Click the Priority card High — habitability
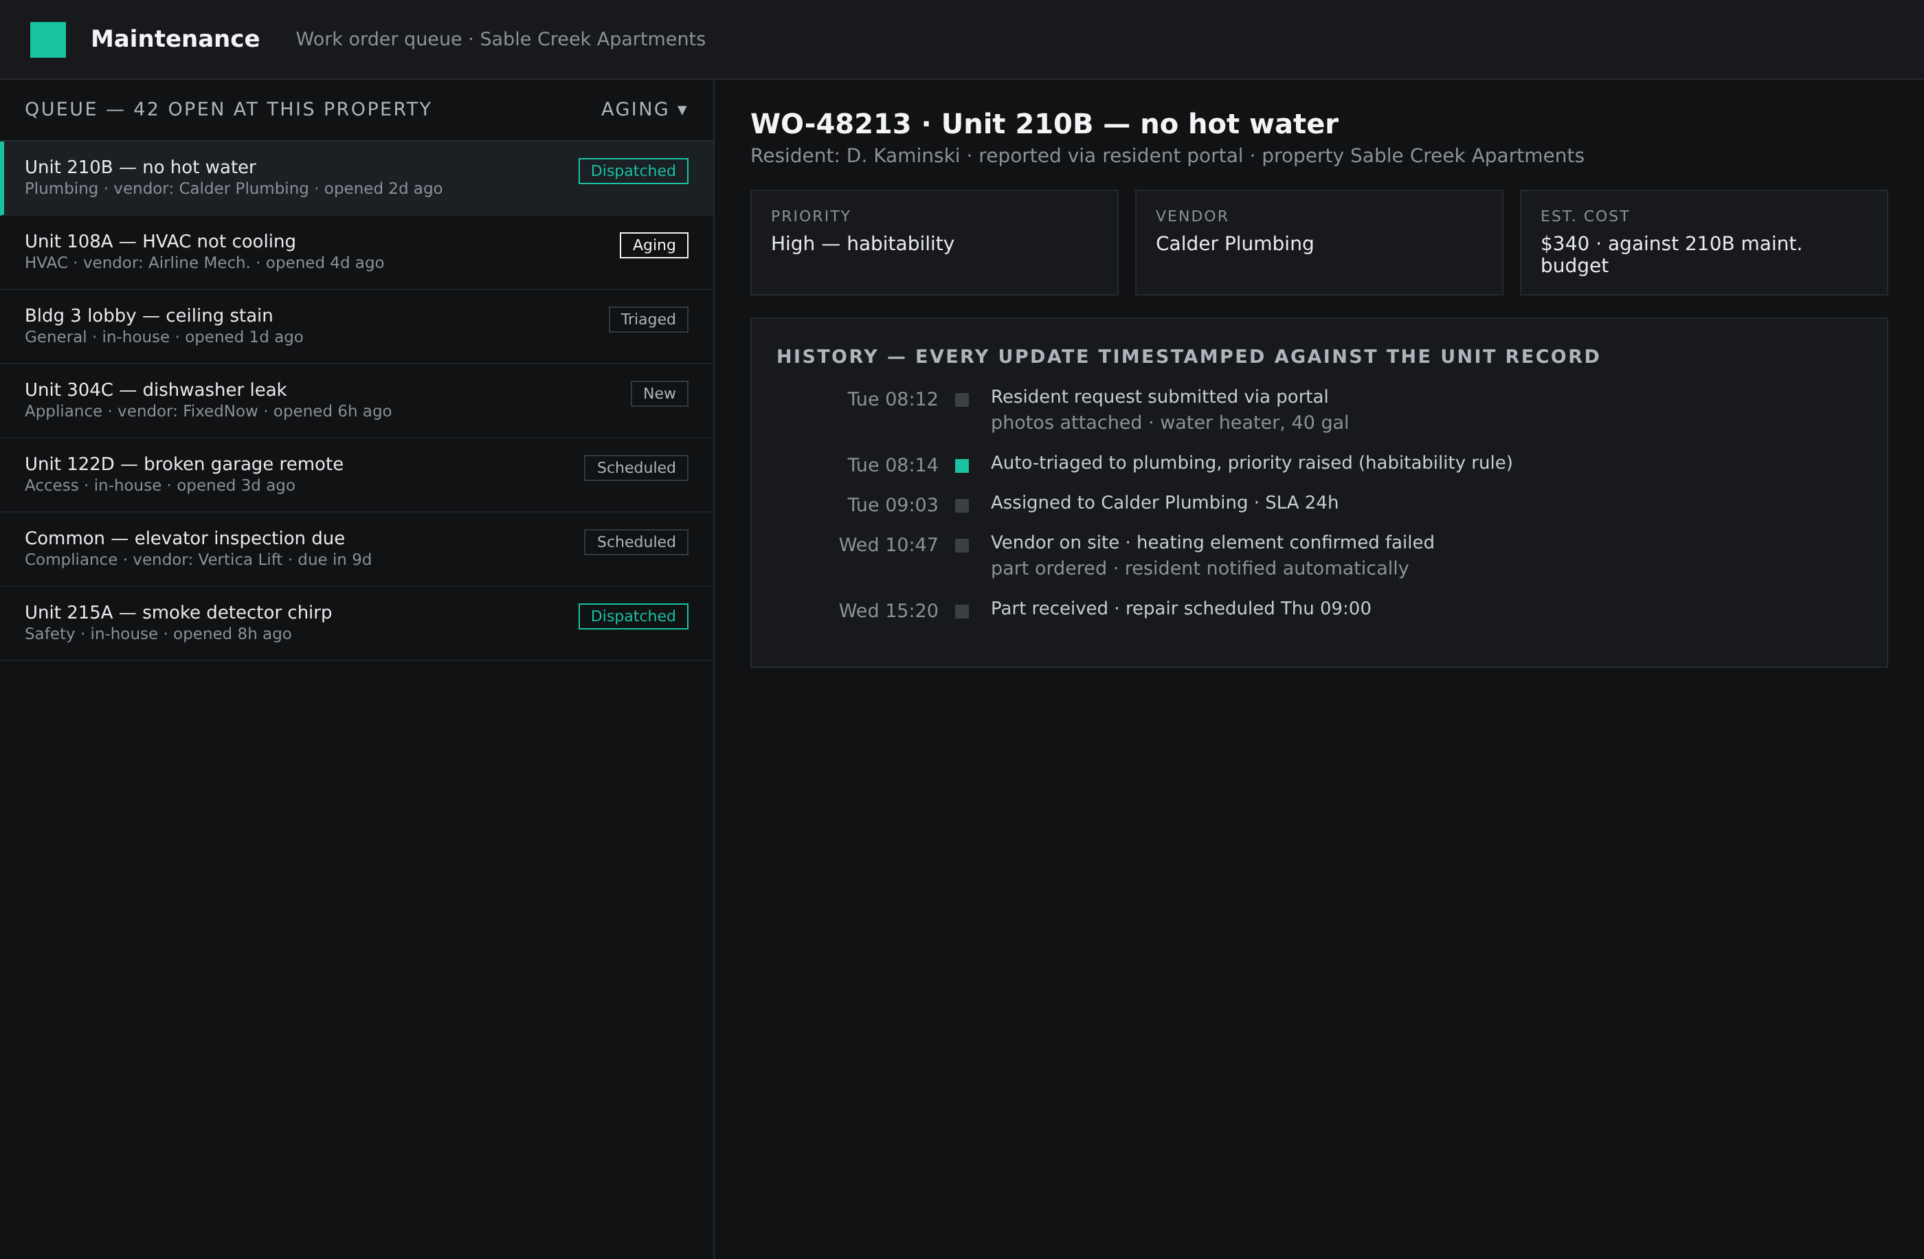Image resolution: width=1924 pixels, height=1259 pixels. (x=935, y=243)
